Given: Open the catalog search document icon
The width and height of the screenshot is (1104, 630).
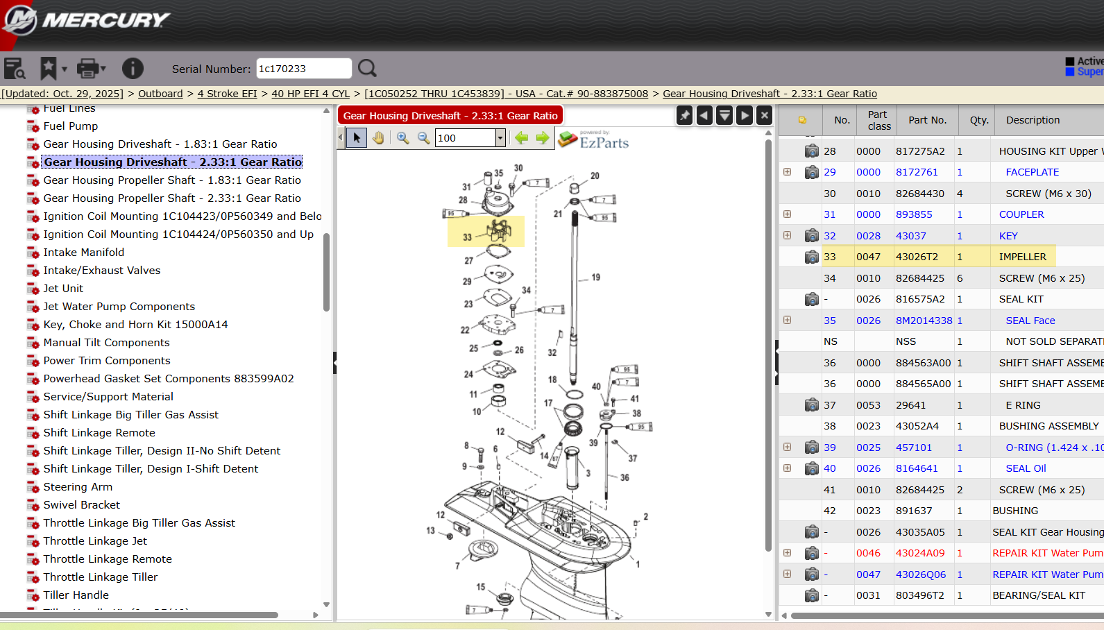Looking at the screenshot, I should (15, 68).
